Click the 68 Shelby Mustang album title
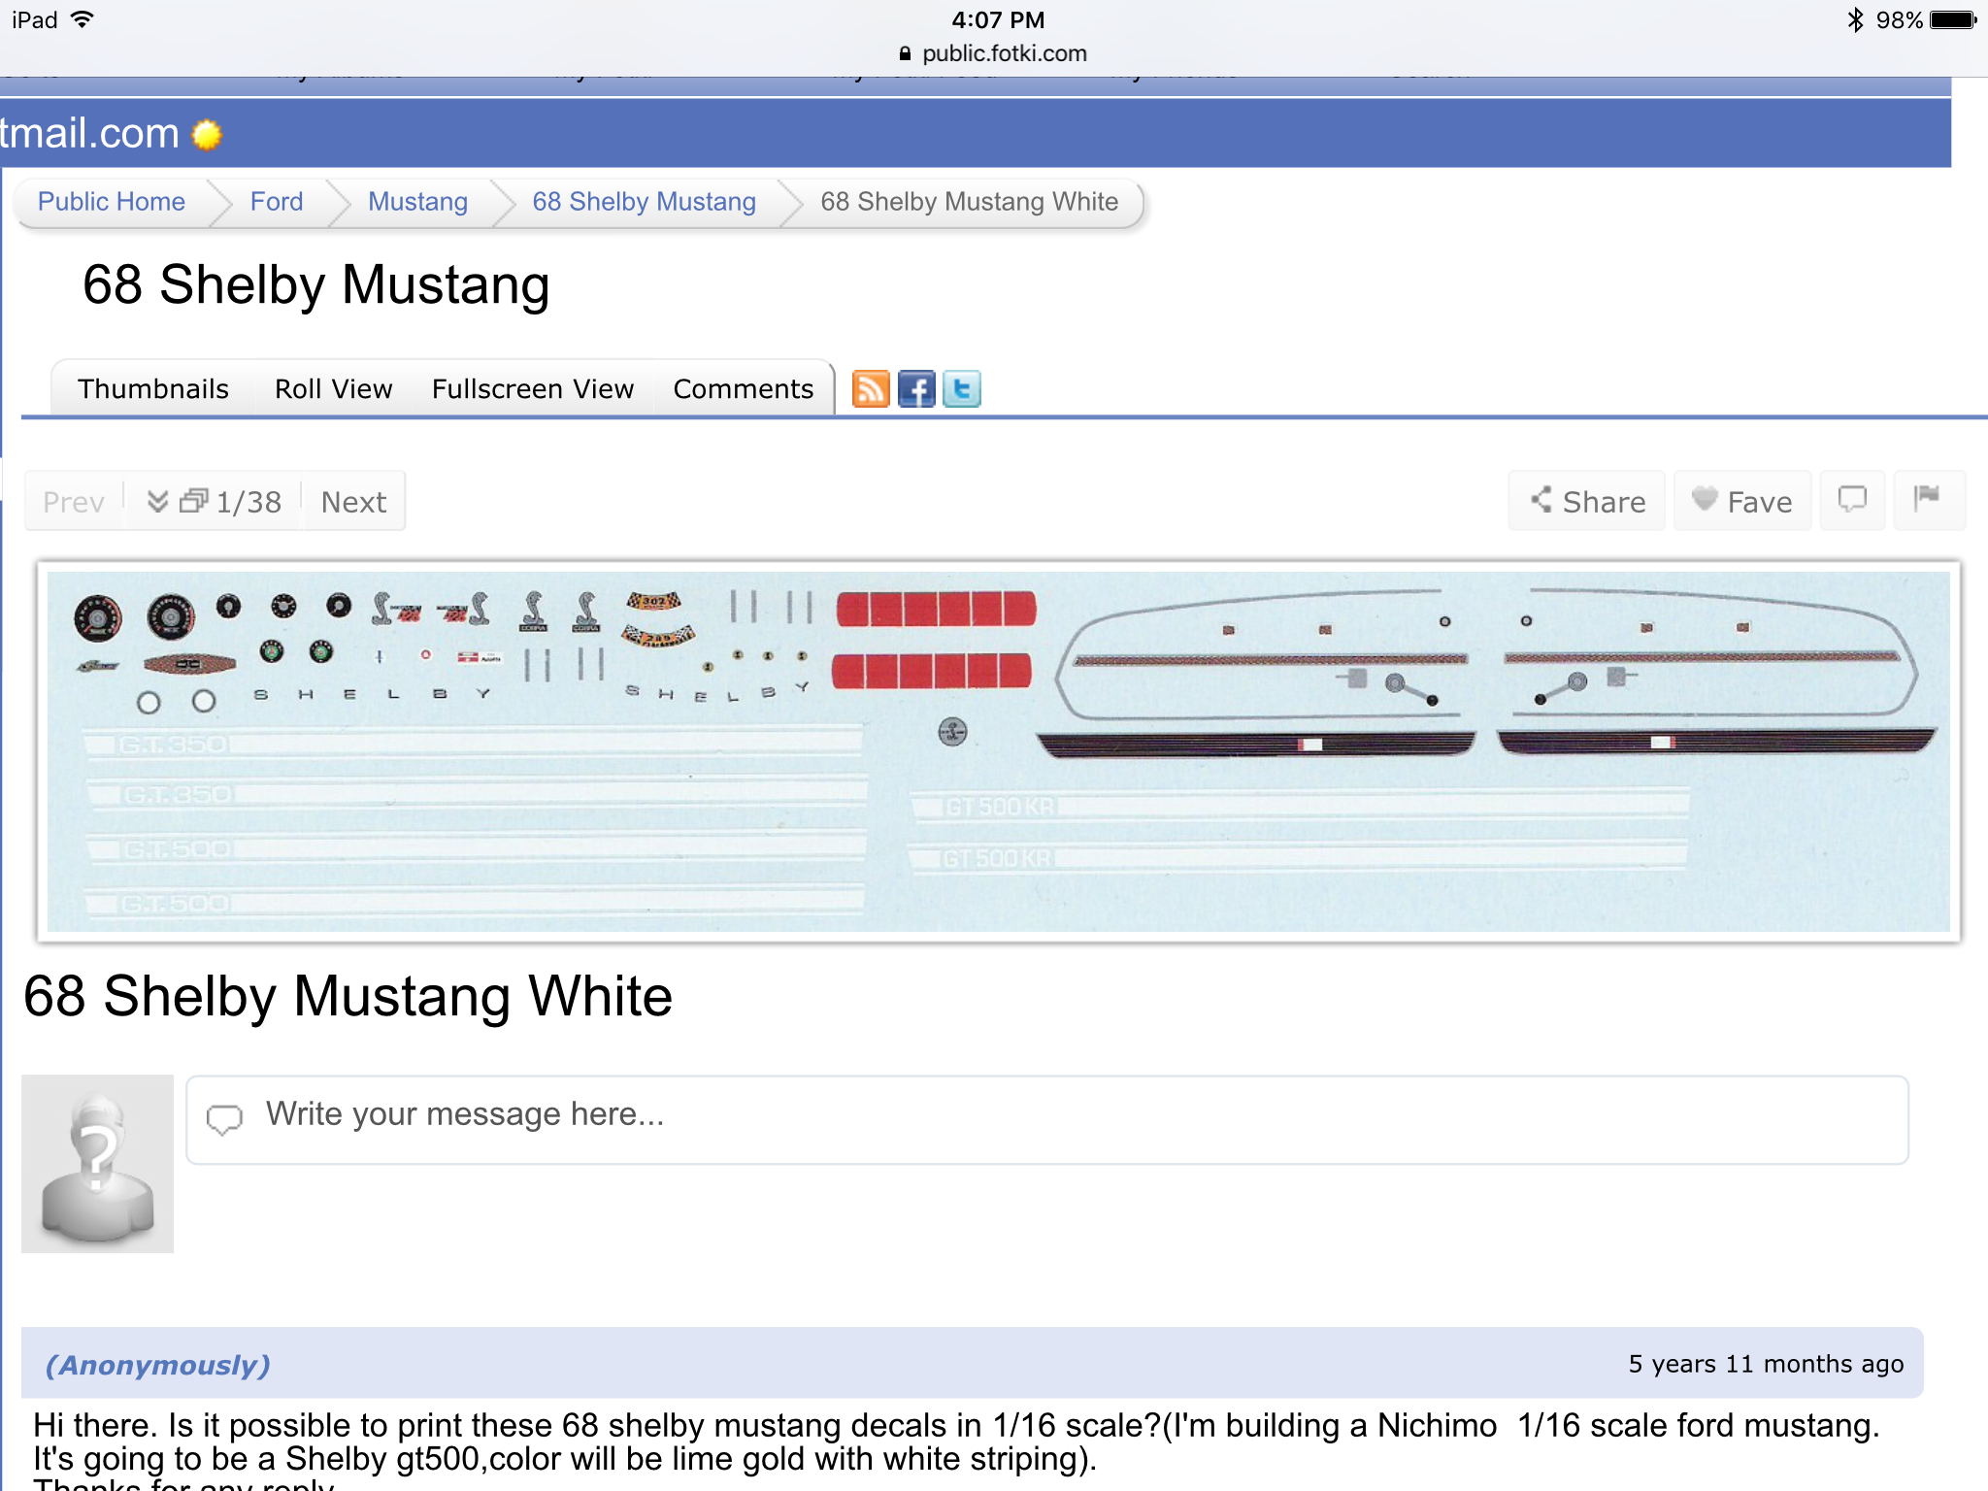 click(x=316, y=285)
